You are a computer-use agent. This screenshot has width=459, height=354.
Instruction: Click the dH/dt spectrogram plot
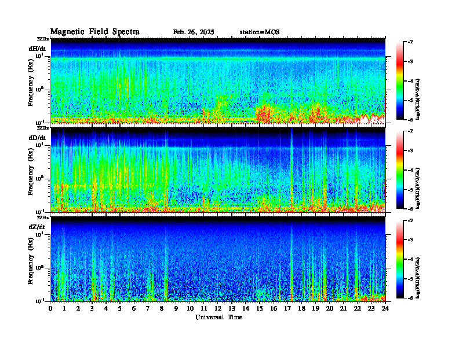coord(218,80)
